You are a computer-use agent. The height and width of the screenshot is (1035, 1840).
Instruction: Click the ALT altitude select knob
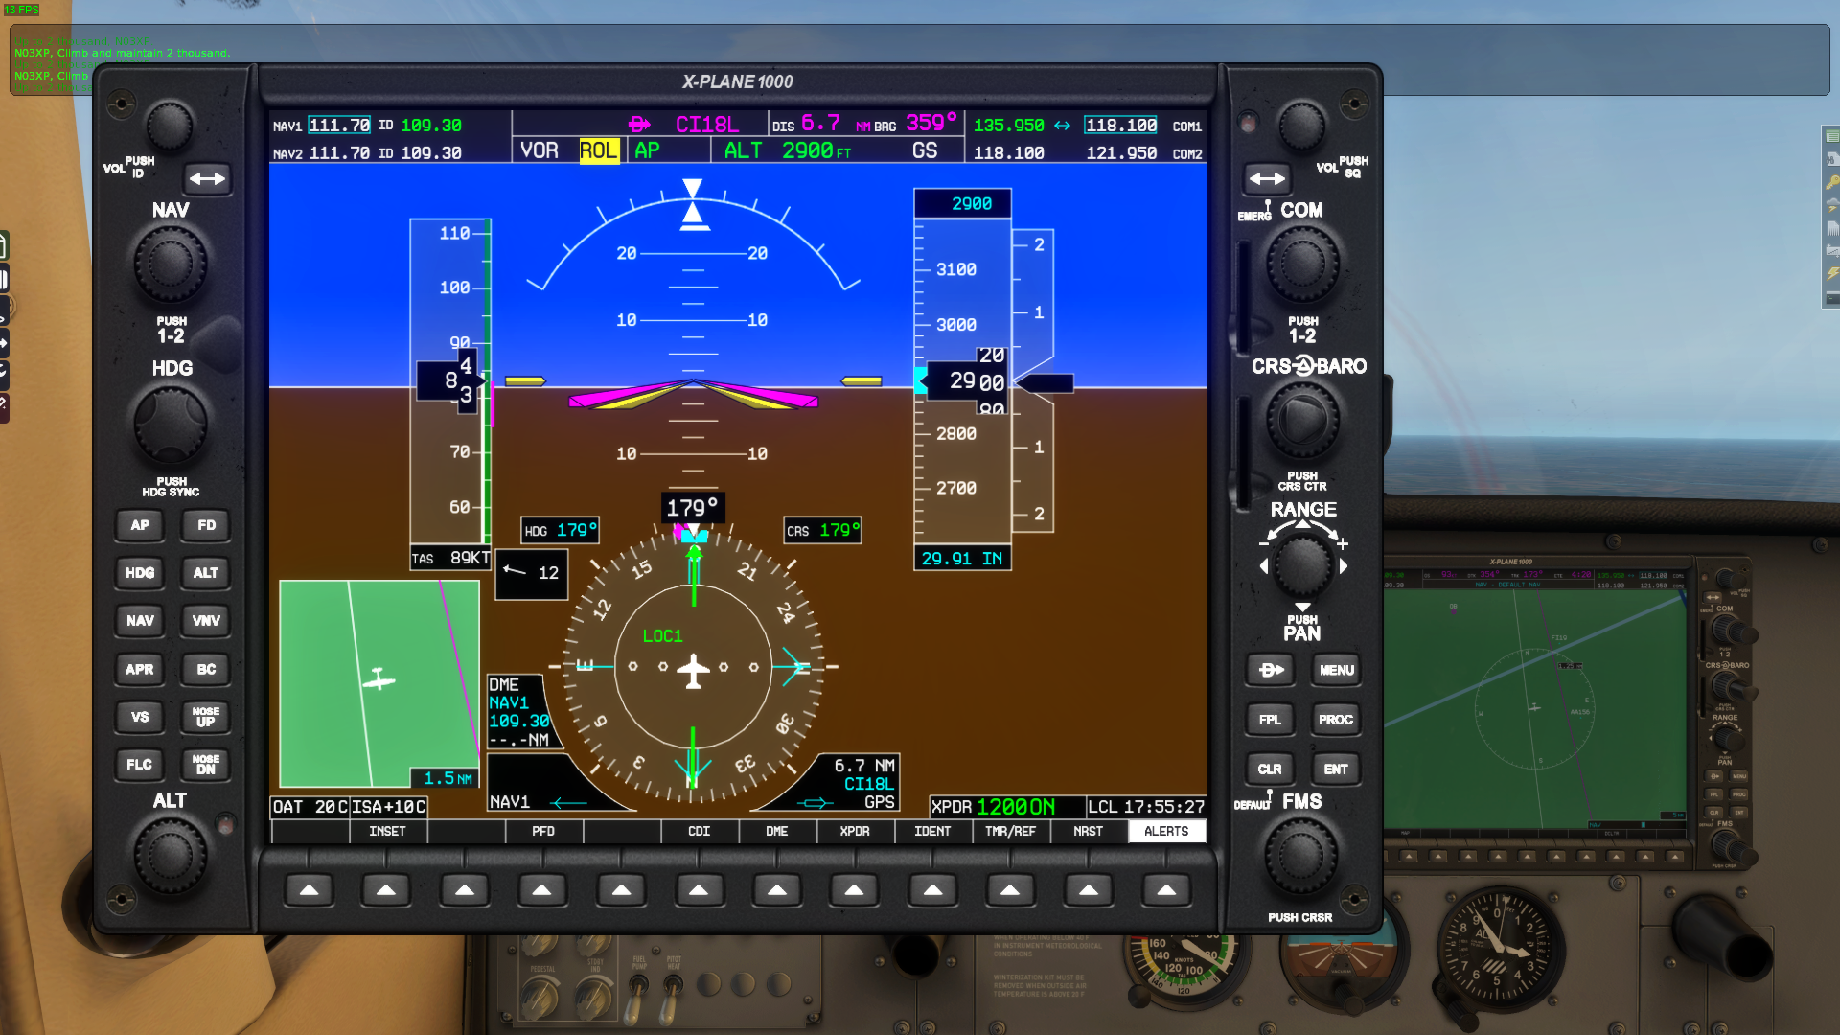[x=171, y=854]
